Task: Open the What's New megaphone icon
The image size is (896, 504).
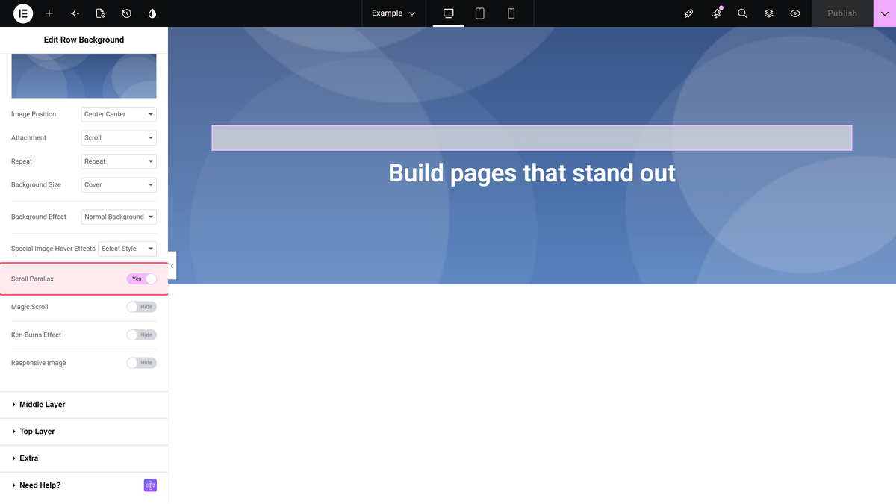Action: click(x=716, y=13)
